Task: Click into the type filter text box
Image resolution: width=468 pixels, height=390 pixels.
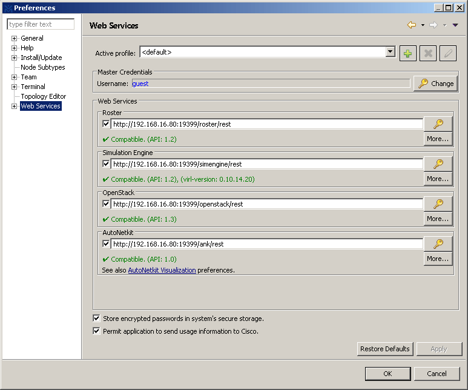Action: [41, 24]
